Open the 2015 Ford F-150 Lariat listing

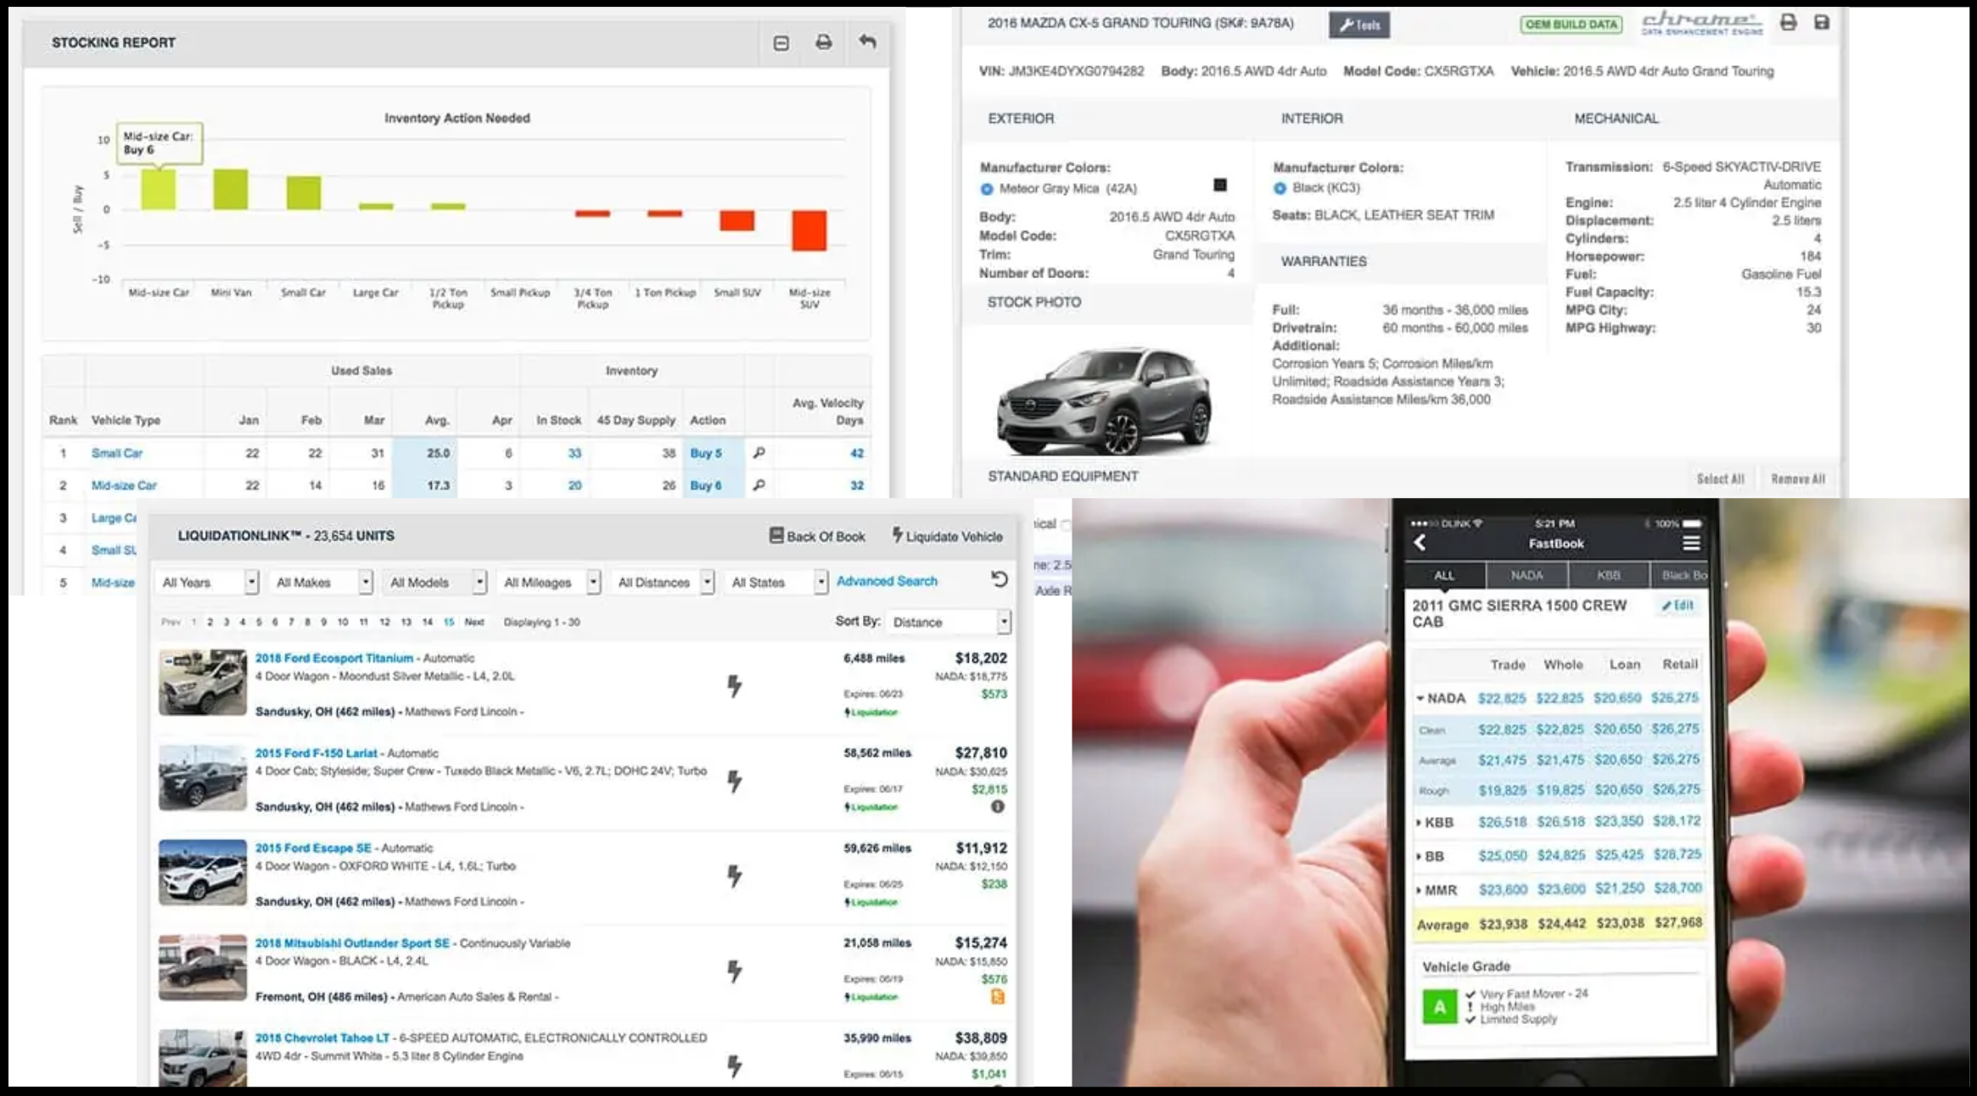(x=316, y=753)
